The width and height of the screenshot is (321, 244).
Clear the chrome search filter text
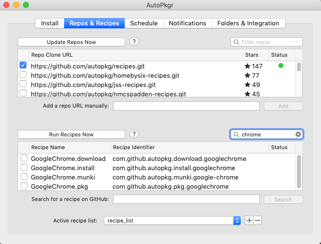298,134
